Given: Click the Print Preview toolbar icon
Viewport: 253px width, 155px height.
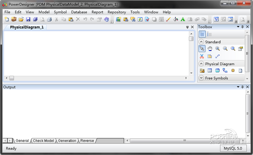Looking at the screenshot, I should point(42,20).
